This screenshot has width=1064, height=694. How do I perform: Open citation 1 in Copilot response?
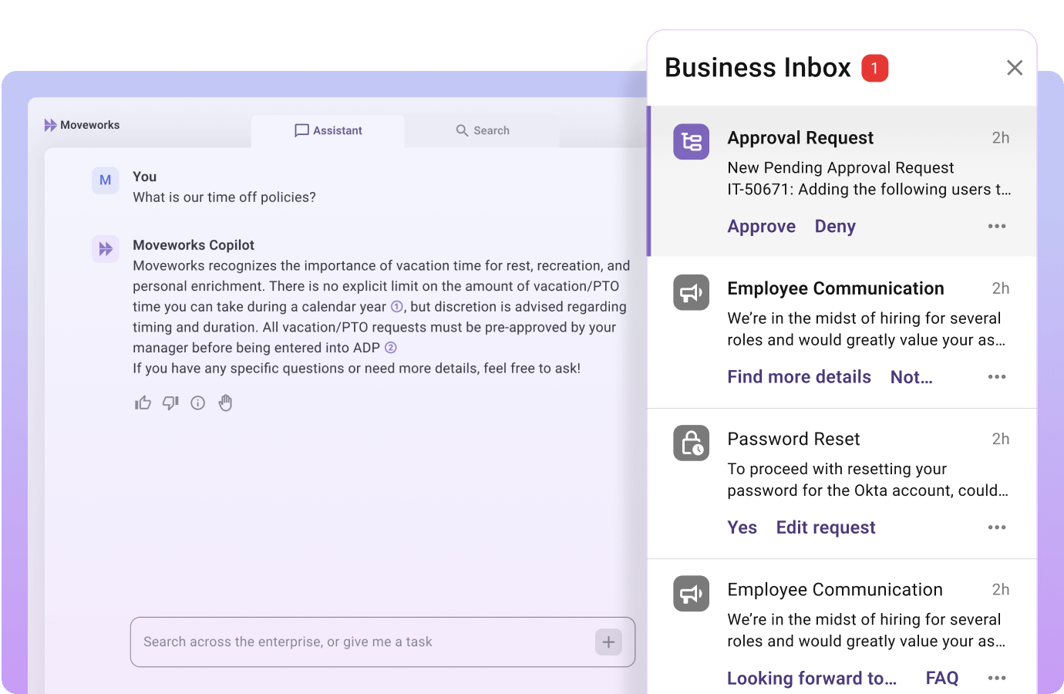[x=397, y=307]
